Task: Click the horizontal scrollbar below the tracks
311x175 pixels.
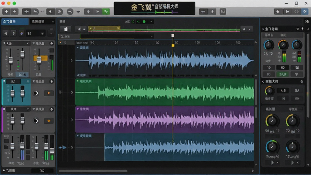Action: (x=93, y=171)
